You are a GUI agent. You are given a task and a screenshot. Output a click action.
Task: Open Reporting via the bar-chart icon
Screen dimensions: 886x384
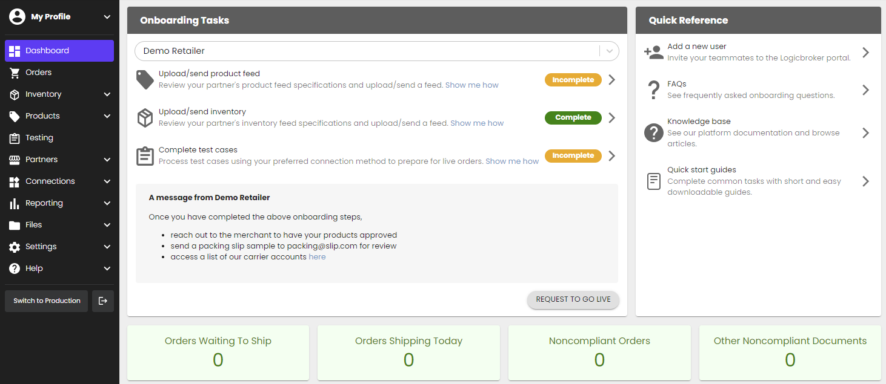15,203
